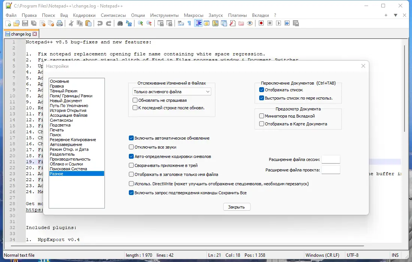The height and width of the screenshot is (262, 412).
Task: Select 'Резервное Копирование' settings category
Action: [73, 140]
